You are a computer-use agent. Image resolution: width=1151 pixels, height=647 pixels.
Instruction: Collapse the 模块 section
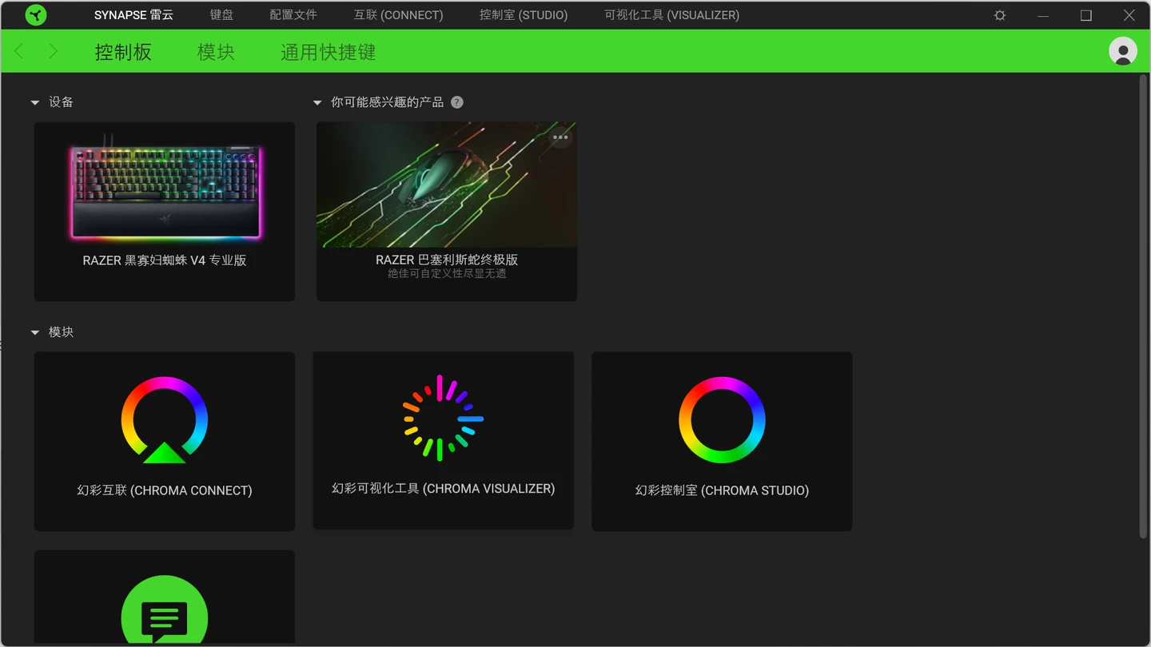pos(35,332)
